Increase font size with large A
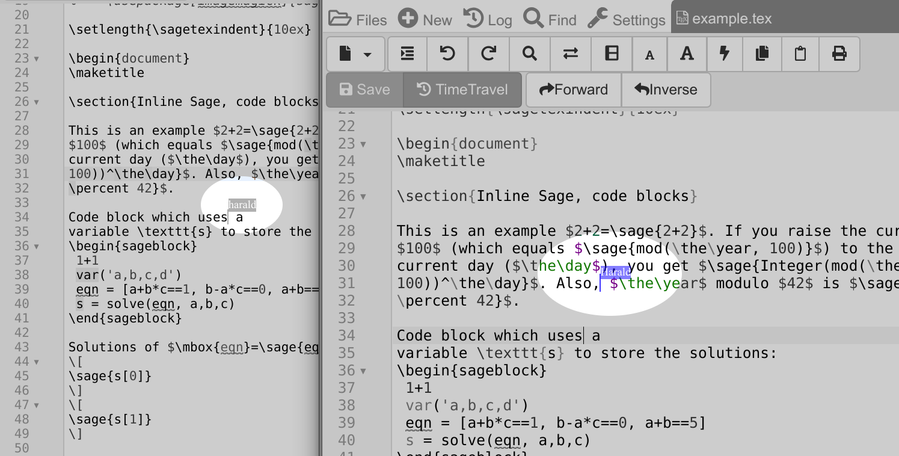This screenshot has height=456, width=899. (x=687, y=54)
